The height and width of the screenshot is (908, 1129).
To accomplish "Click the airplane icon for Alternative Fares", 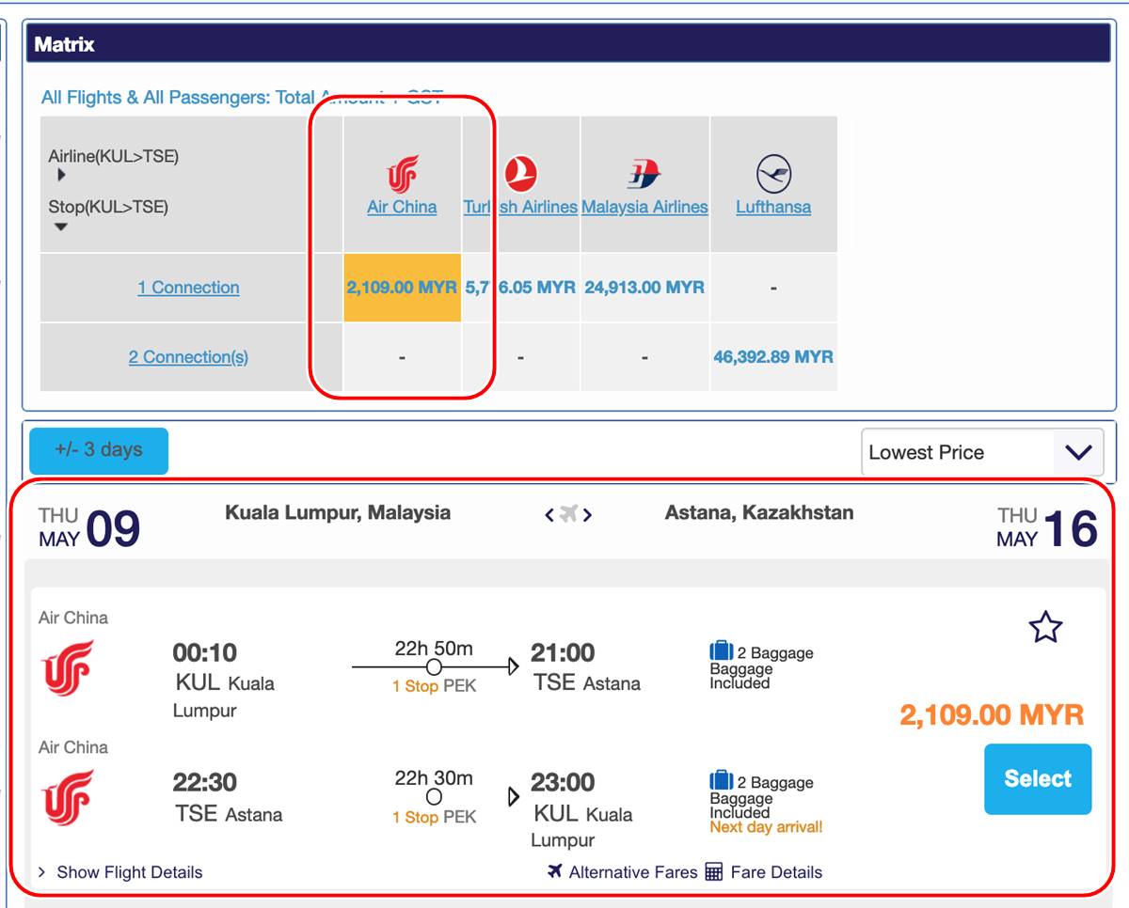I will tap(555, 871).
